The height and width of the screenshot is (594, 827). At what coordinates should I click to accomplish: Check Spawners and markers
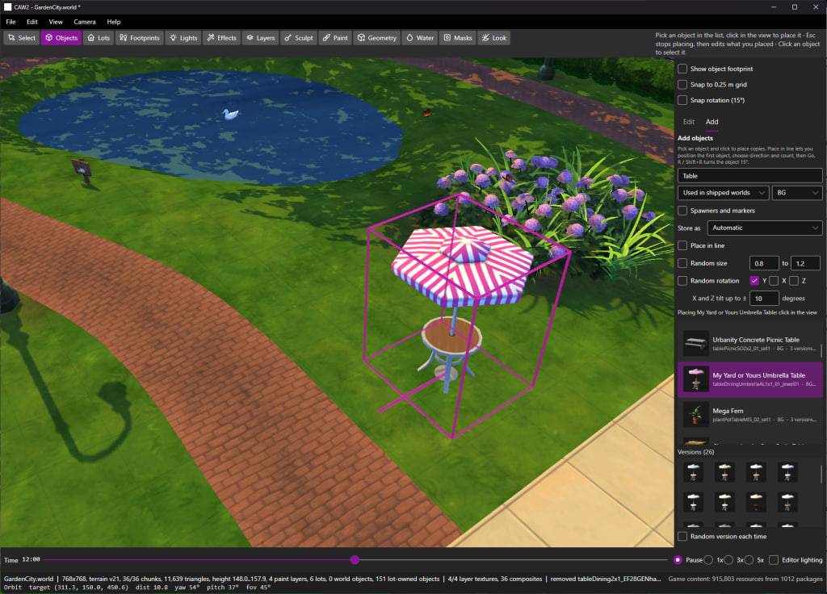click(x=682, y=211)
